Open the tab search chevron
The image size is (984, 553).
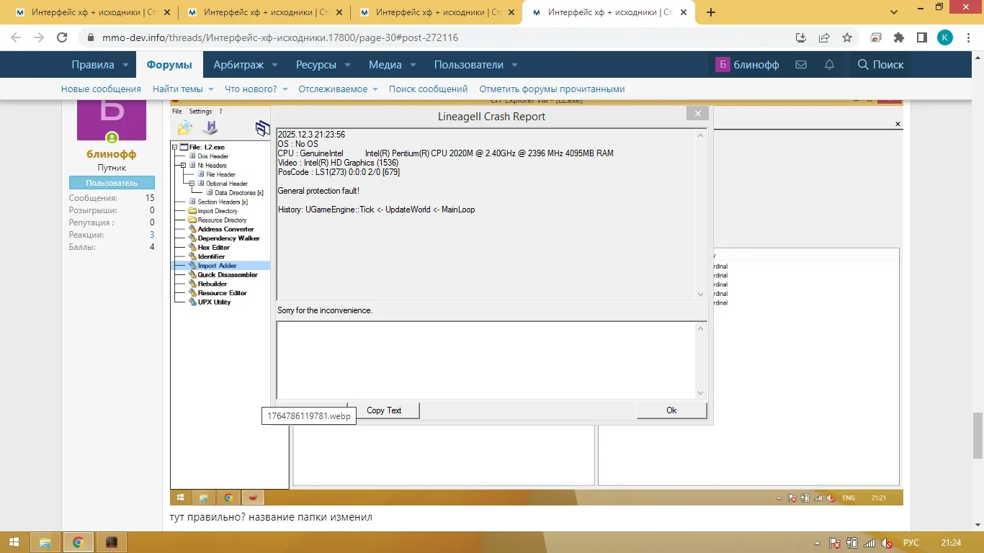point(893,12)
